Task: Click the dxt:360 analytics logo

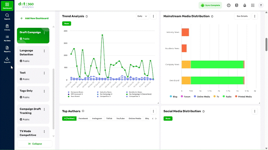Action: click(26, 5)
